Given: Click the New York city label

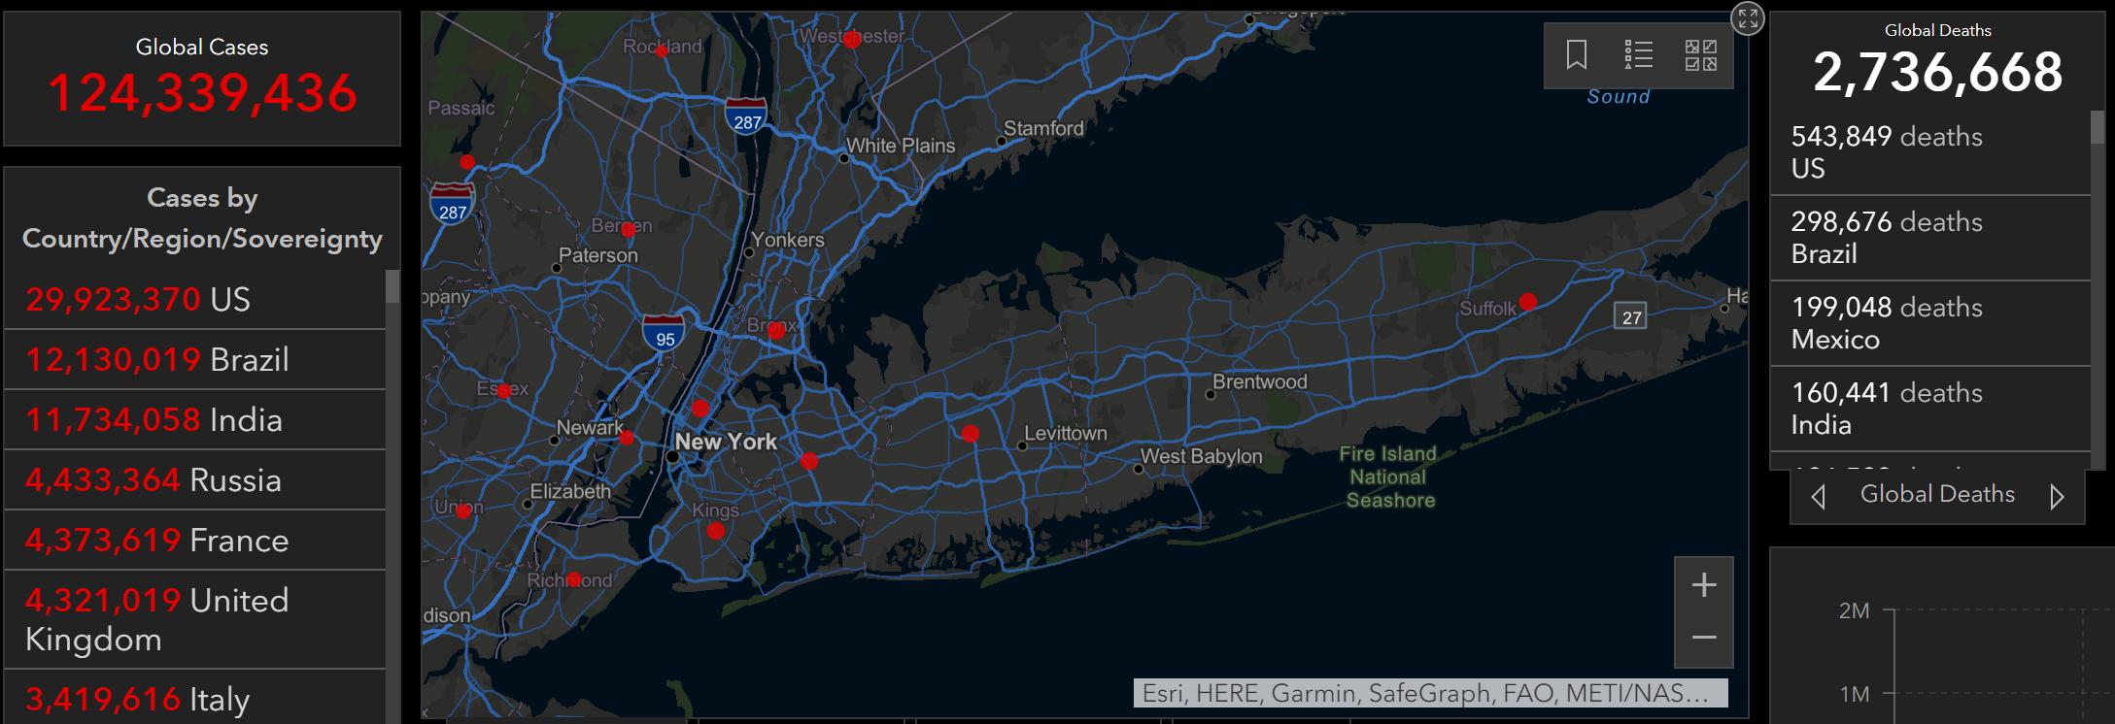Looking at the screenshot, I should pos(726,442).
